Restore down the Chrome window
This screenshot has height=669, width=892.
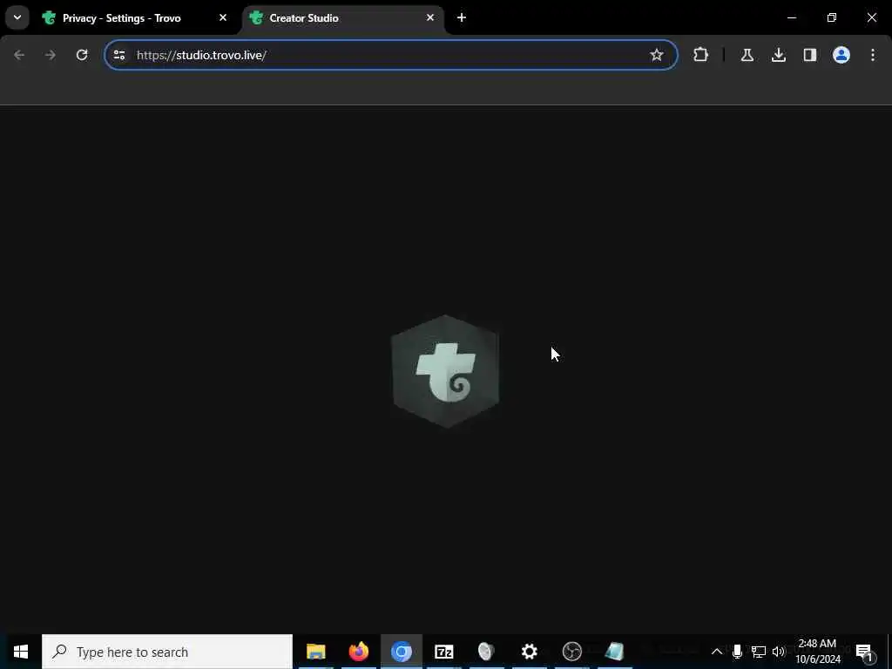(832, 17)
